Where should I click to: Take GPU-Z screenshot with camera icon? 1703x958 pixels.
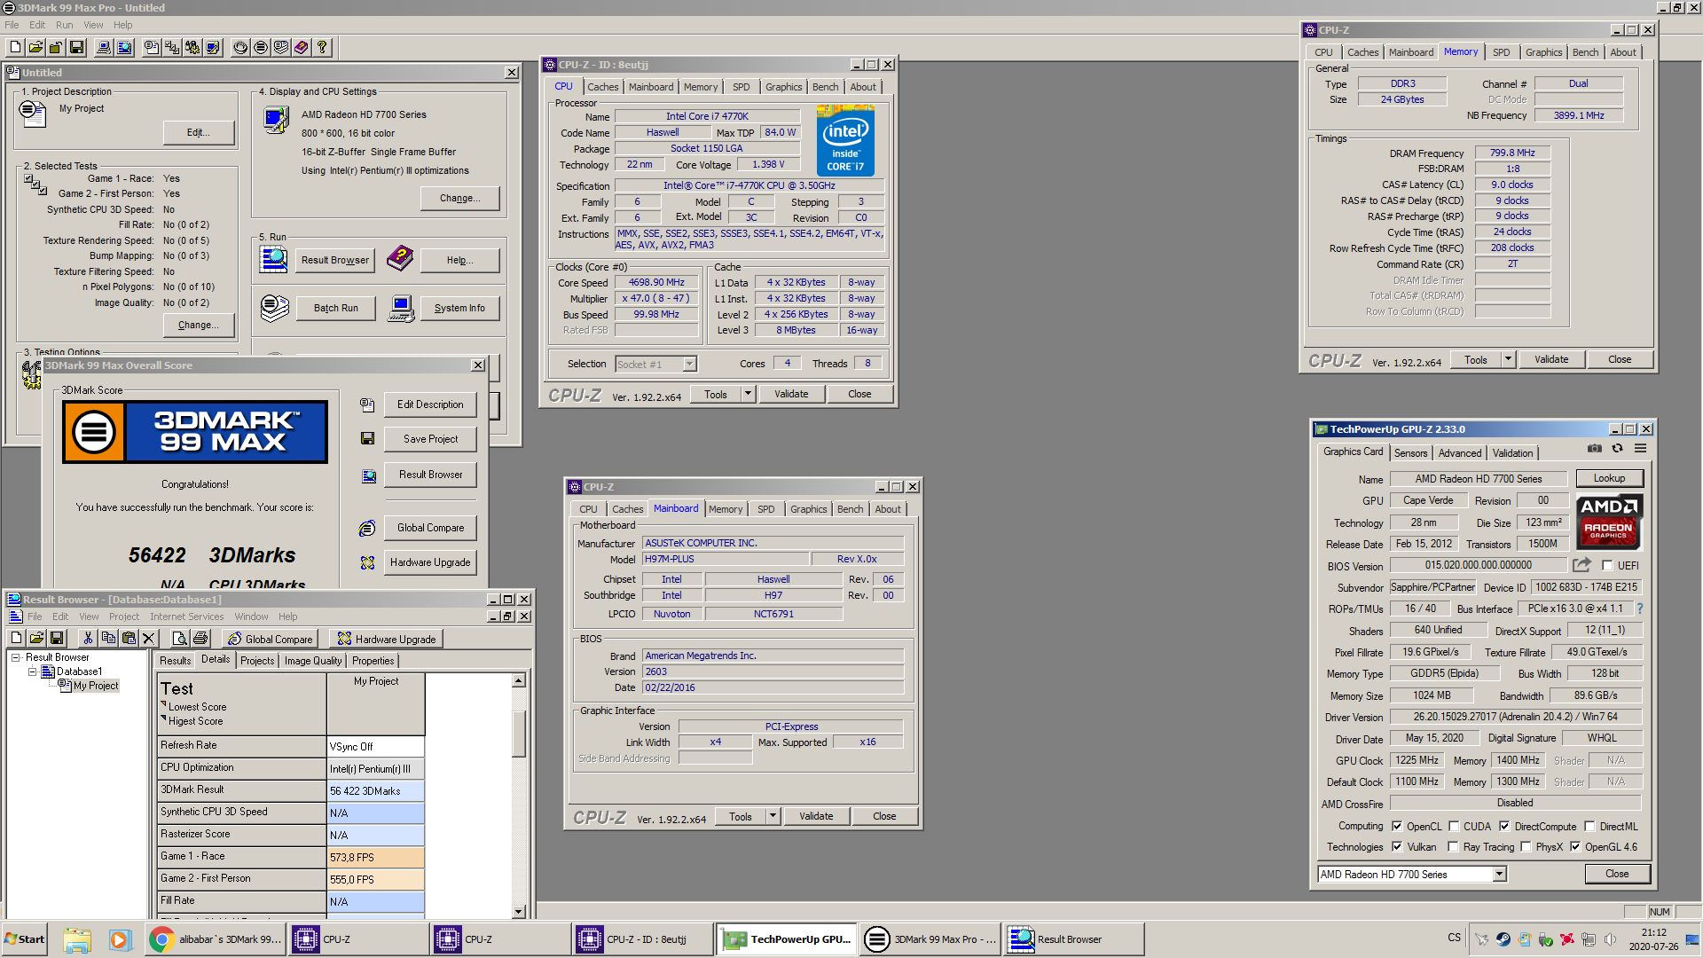(1595, 449)
